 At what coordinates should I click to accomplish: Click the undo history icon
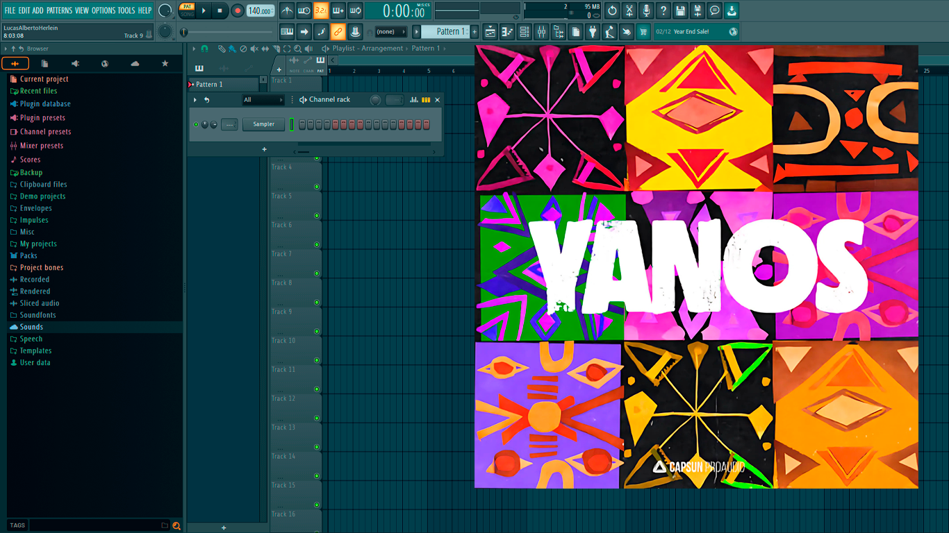click(x=612, y=10)
